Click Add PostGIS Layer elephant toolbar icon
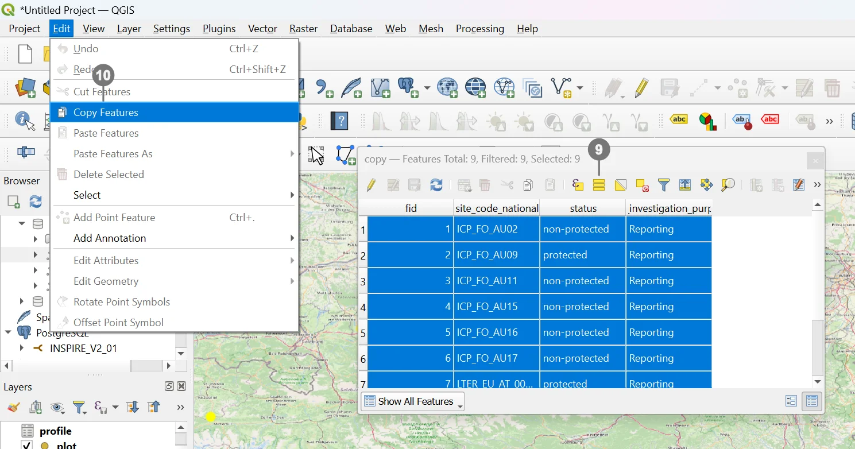 (408, 88)
